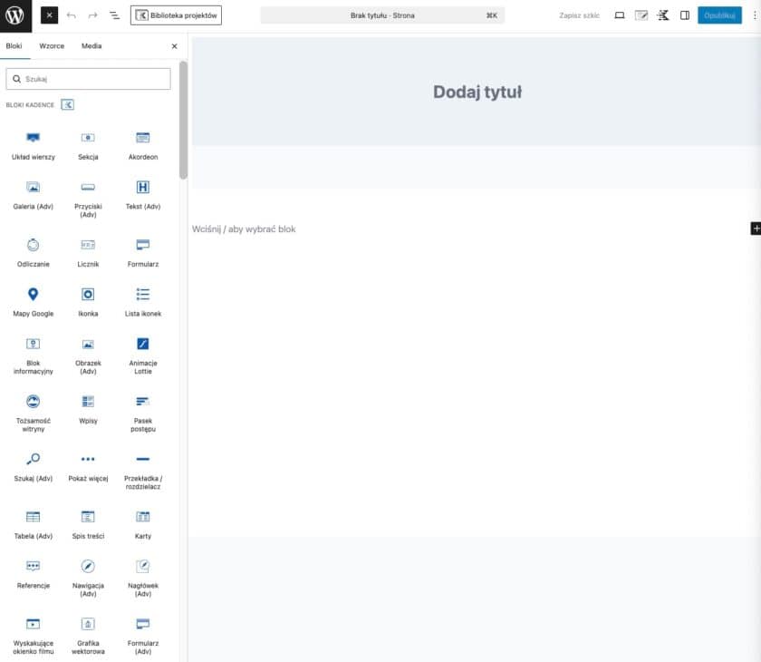Open Biblioteka projektów

click(x=176, y=15)
